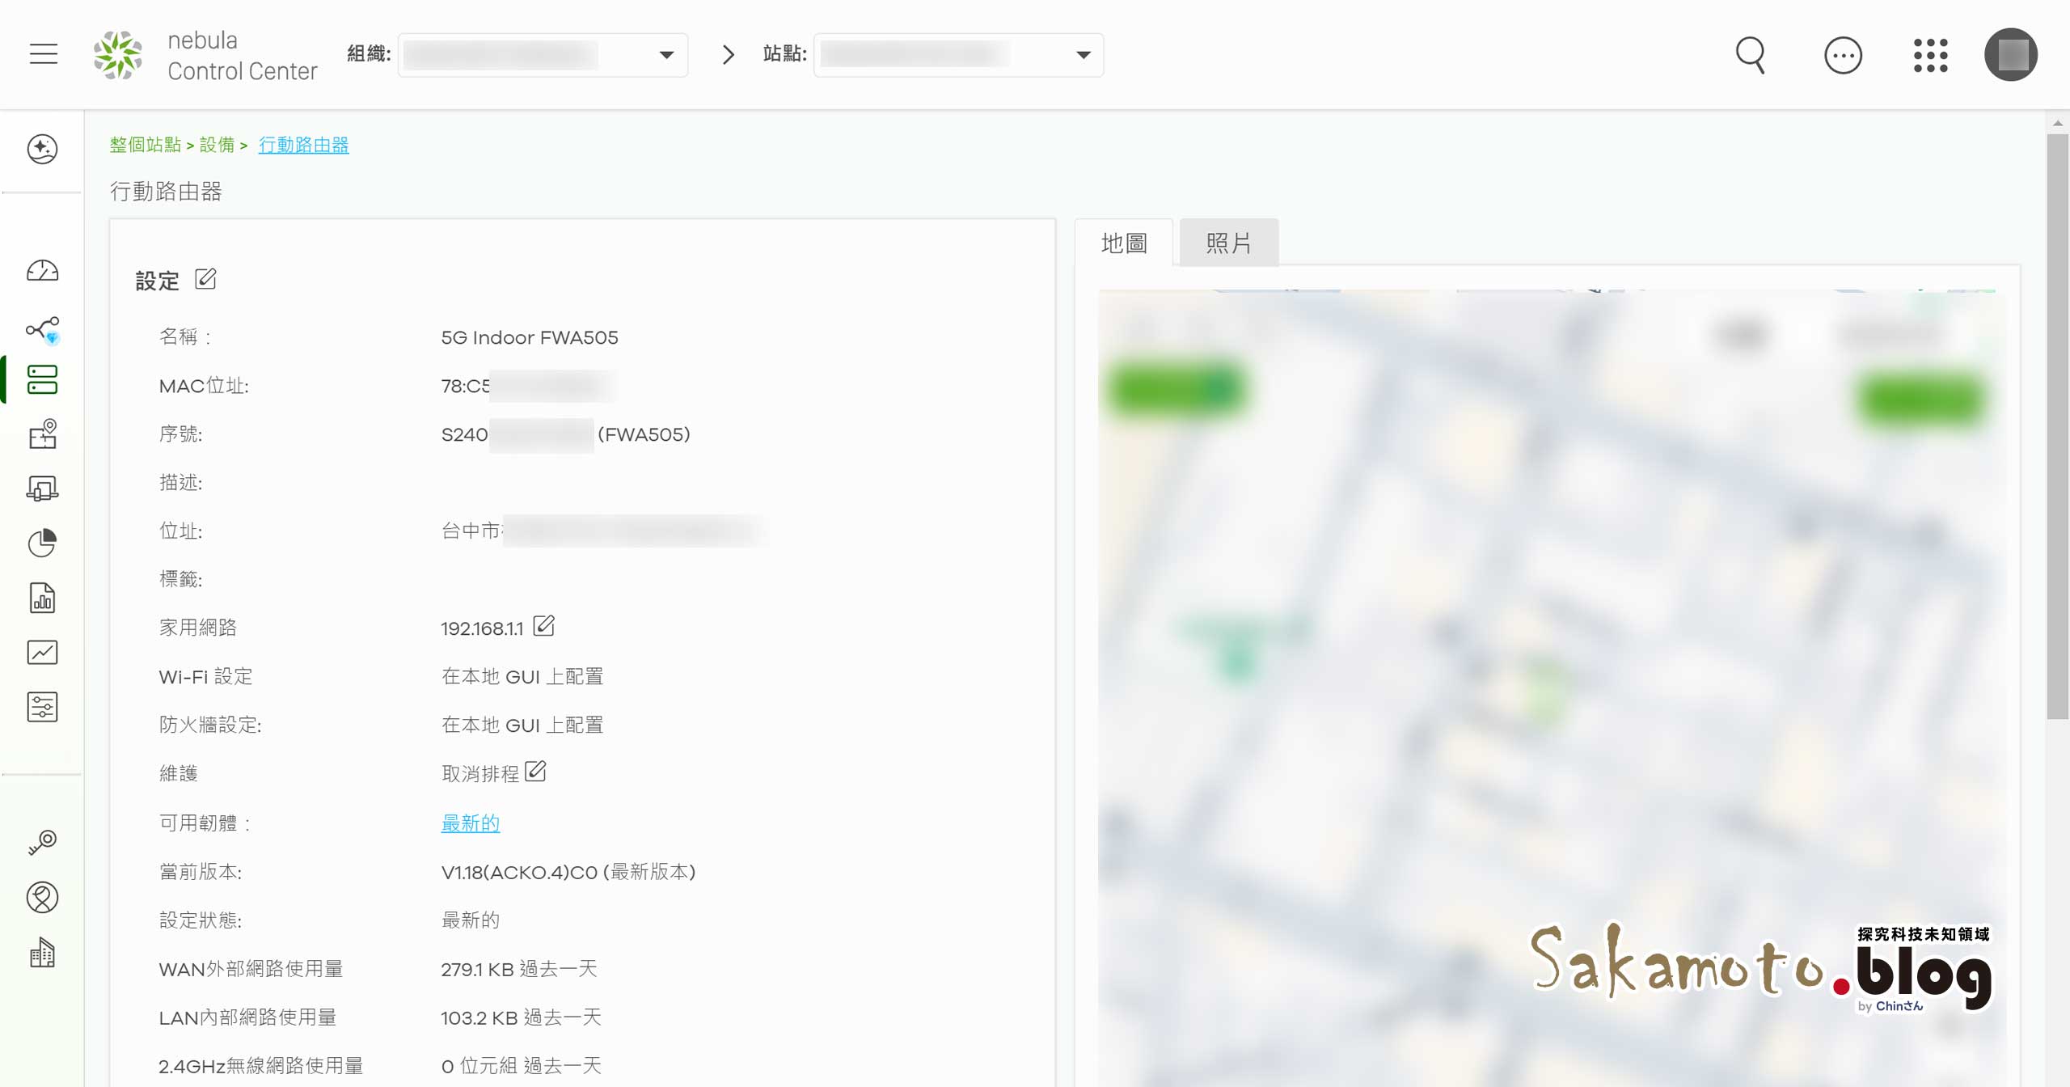Open the topology share-nodes icon in sidebar
The height and width of the screenshot is (1087, 2070).
click(x=42, y=329)
